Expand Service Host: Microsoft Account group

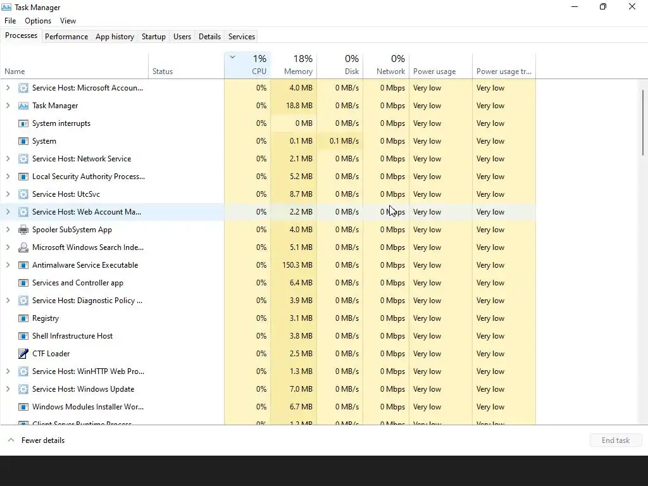click(x=8, y=88)
